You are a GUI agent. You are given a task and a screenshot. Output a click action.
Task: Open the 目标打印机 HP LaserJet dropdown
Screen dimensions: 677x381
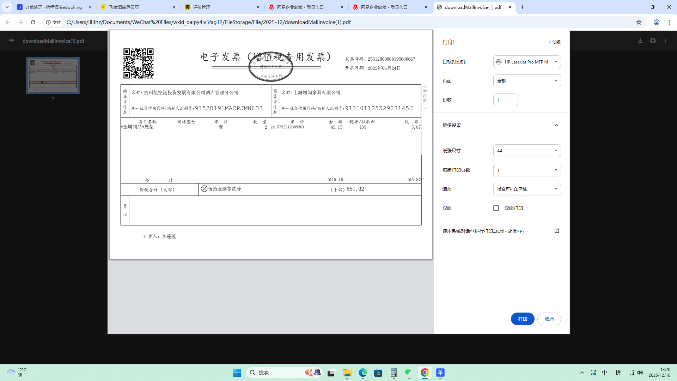527,62
